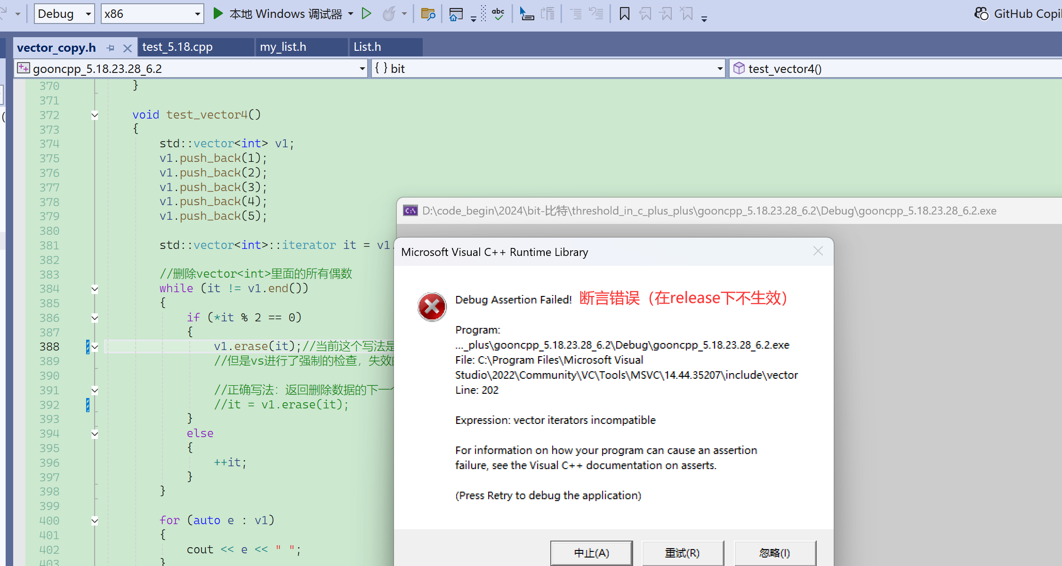
Task: Toggle bookmark on current line
Action: coord(624,14)
